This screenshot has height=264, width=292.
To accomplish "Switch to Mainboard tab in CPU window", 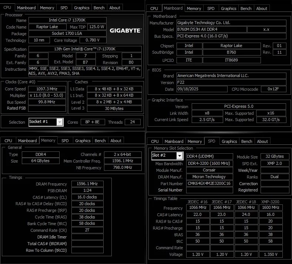I will click(26, 8).
